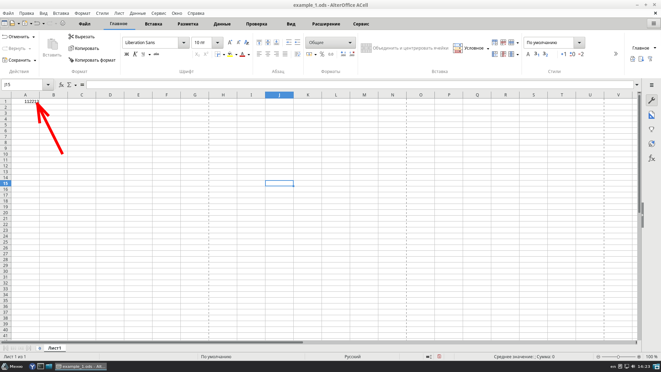The height and width of the screenshot is (372, 661).
Task: Center text horizontally in cell
Action: tap(267, 54)
